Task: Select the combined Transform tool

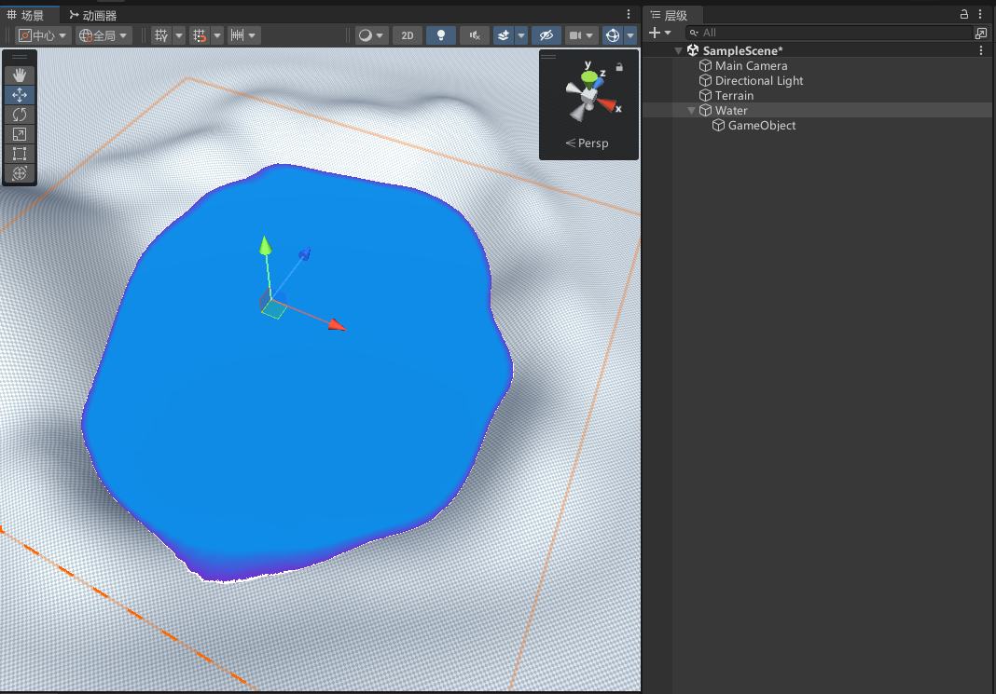Action: (20, 172)
